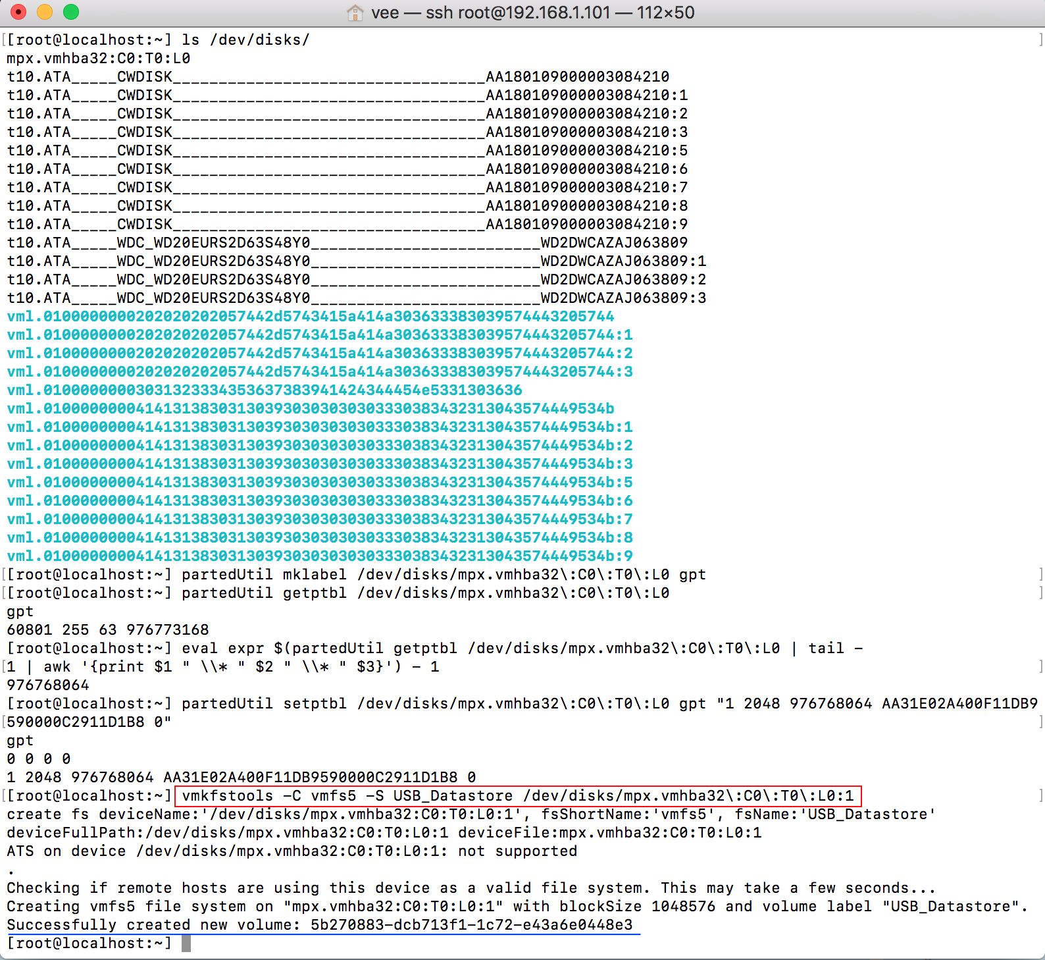This screenshot has height=960, width=1045.
Task: Click the first cyan vml. device entry
Action: point(310,317)
